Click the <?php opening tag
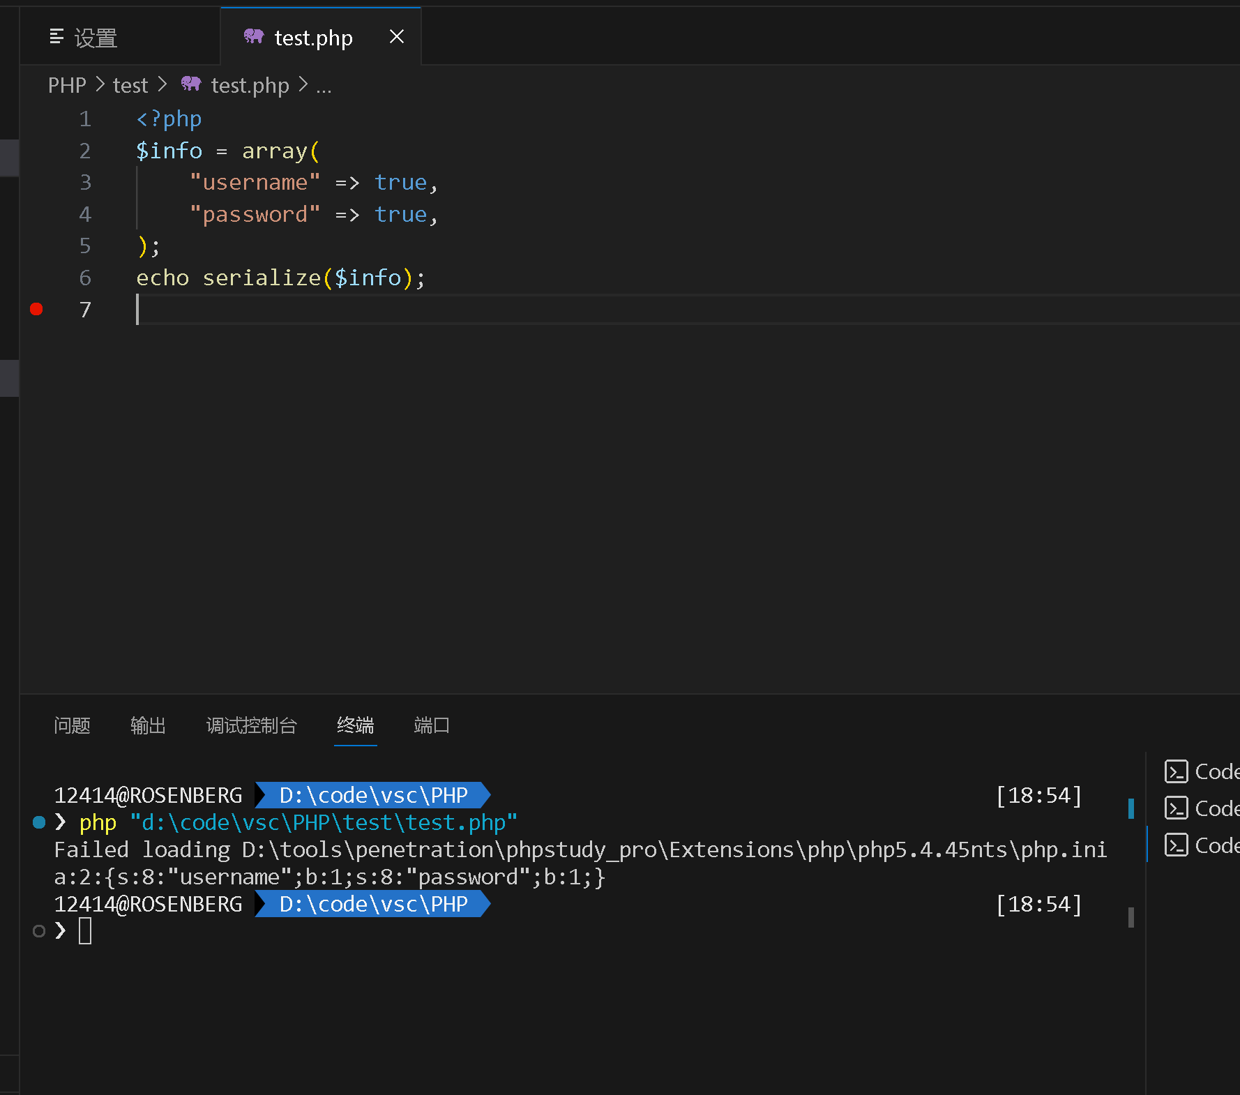This screenshot has width=1240, height=1095. pyautogui.click(x=169, y=119)
